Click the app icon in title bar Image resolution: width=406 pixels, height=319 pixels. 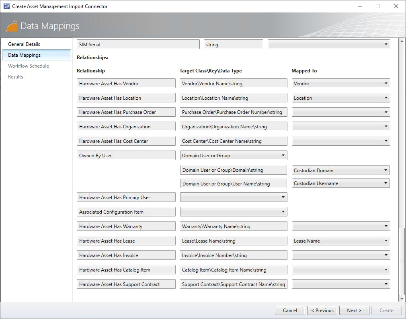(6, 6)
